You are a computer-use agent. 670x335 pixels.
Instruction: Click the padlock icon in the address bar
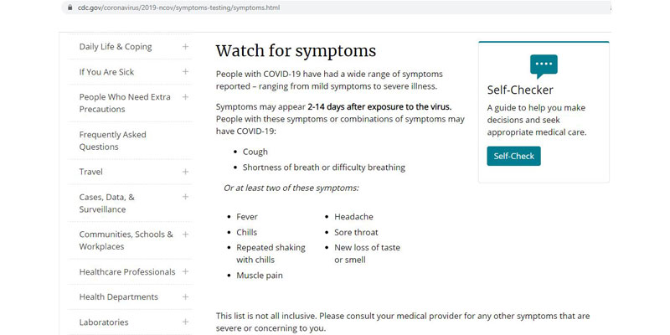[x=70, y=8]
